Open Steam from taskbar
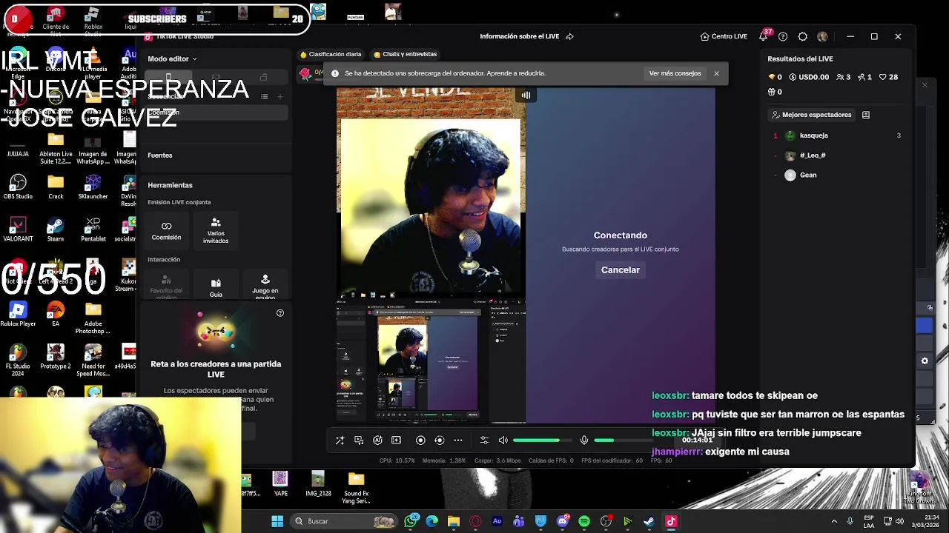 click(649, 521)
